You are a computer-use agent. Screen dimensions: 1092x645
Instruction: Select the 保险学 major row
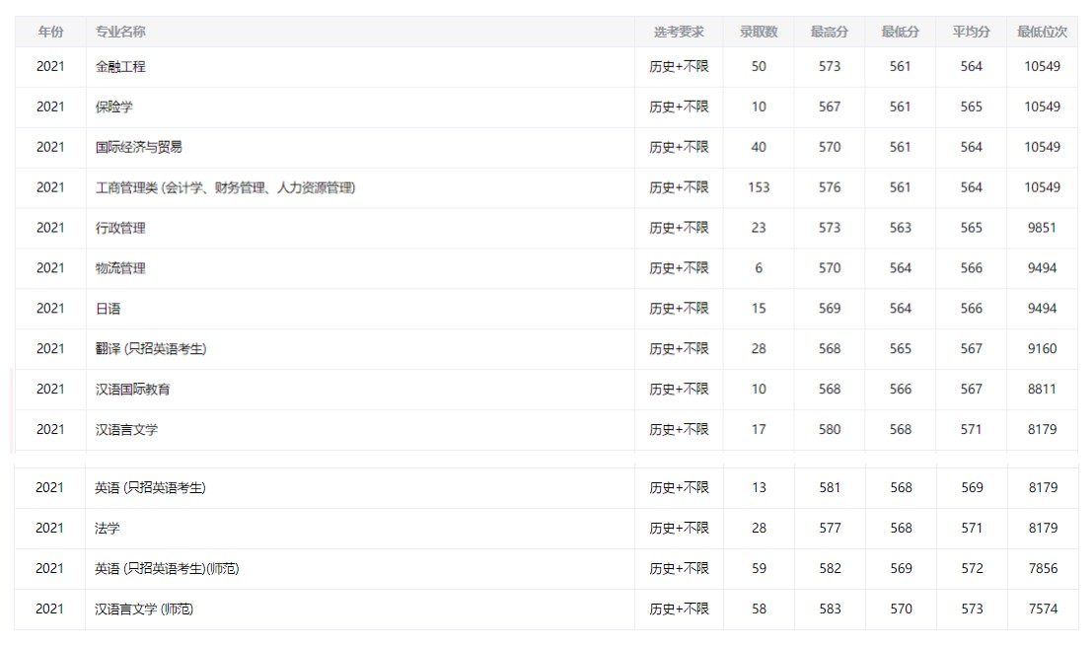click(x=113, y=107)
